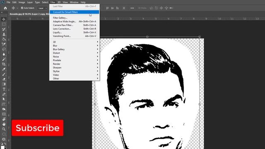The height and width of the screenshot is (149, 265).
Task: Expand the Blur Gallery submenu
Action: pos(75,49)
